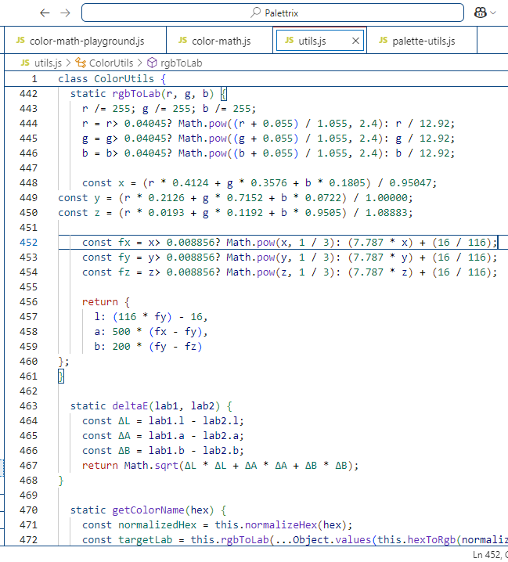Click the JS icon on palette-utils.js tab
This screenshot has height=562, width=508.
[384, 40]
